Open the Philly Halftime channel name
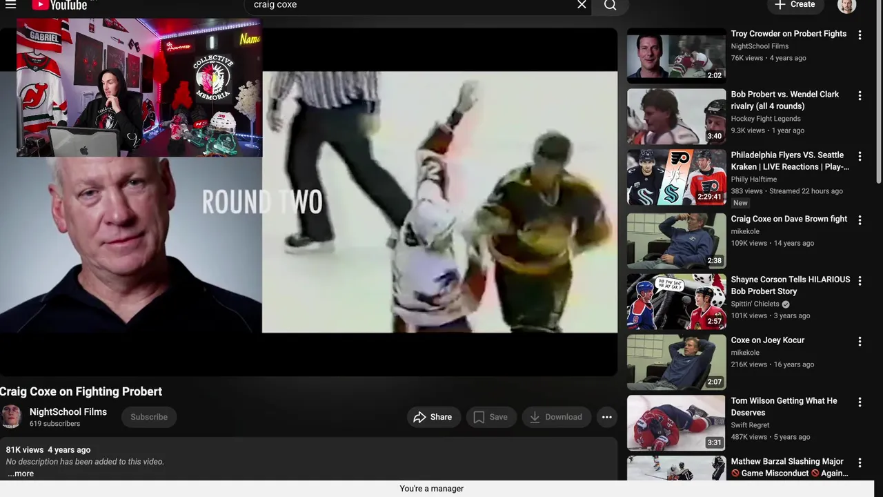 pyautogui.click(x=754, y=179)
